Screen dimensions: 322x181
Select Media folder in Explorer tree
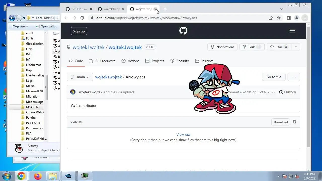(30, 86)
